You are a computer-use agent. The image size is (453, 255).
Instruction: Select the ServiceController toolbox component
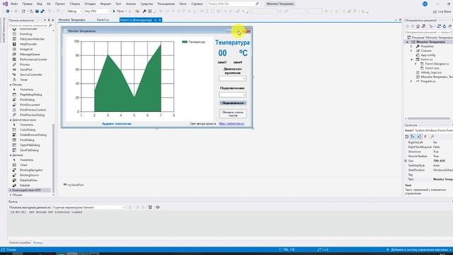tap(31, 74)
